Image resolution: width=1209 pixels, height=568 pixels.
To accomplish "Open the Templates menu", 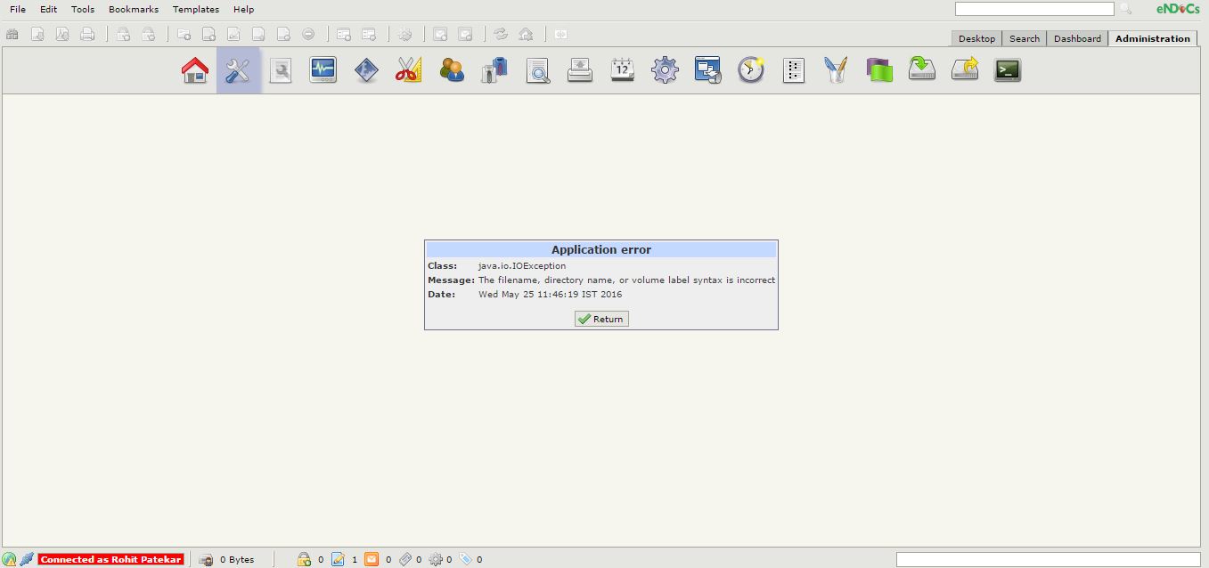I will coord(196,9).
